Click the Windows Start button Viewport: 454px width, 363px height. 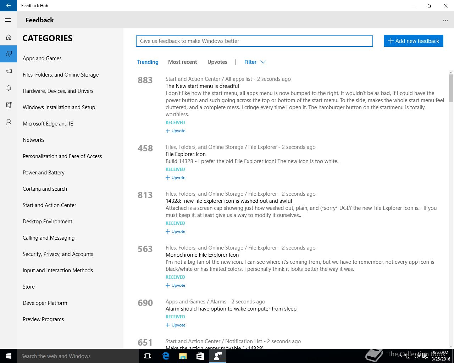pyautogui.click(x=9, y=356)
